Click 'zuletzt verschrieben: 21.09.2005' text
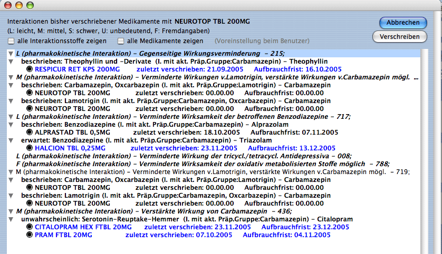The width and height of the screenshot is (442, 254). point(190,69)
